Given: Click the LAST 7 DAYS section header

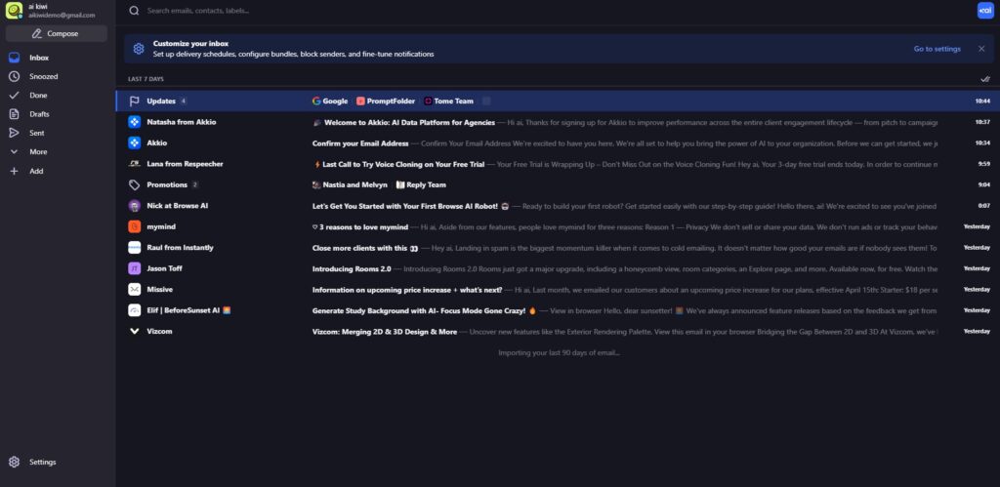Looking at the screenshot, I should click(146, 79).
